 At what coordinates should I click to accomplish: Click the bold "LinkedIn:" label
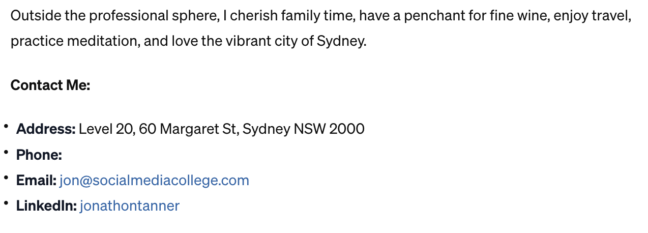pyautogui.click(x=46, y=206)
